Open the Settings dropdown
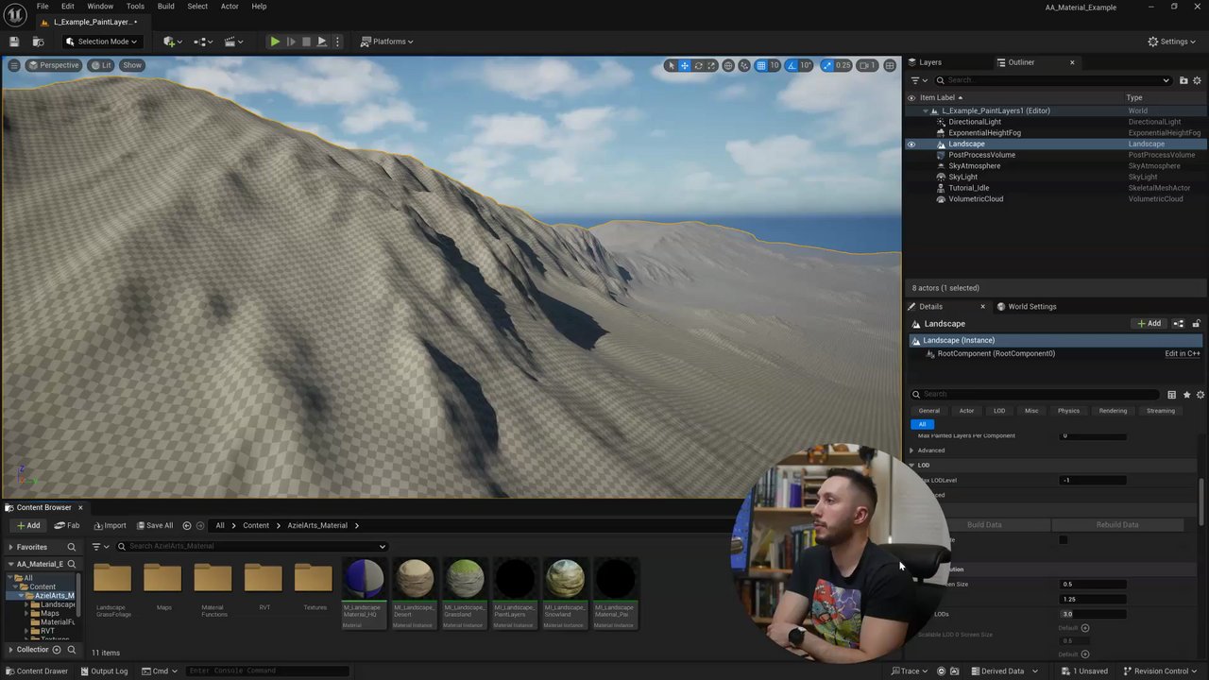Viewport: 1209px width, 680px height. point(1172,42)
